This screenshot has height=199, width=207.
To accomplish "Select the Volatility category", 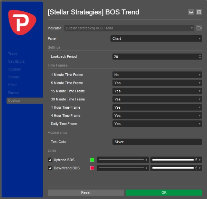I will 14,69.
